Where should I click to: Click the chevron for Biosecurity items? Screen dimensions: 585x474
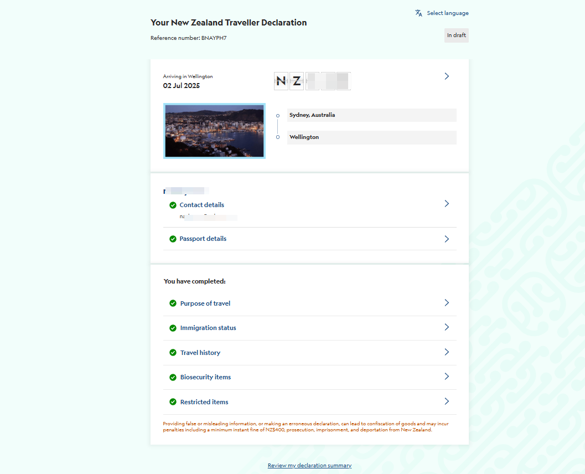447,376
